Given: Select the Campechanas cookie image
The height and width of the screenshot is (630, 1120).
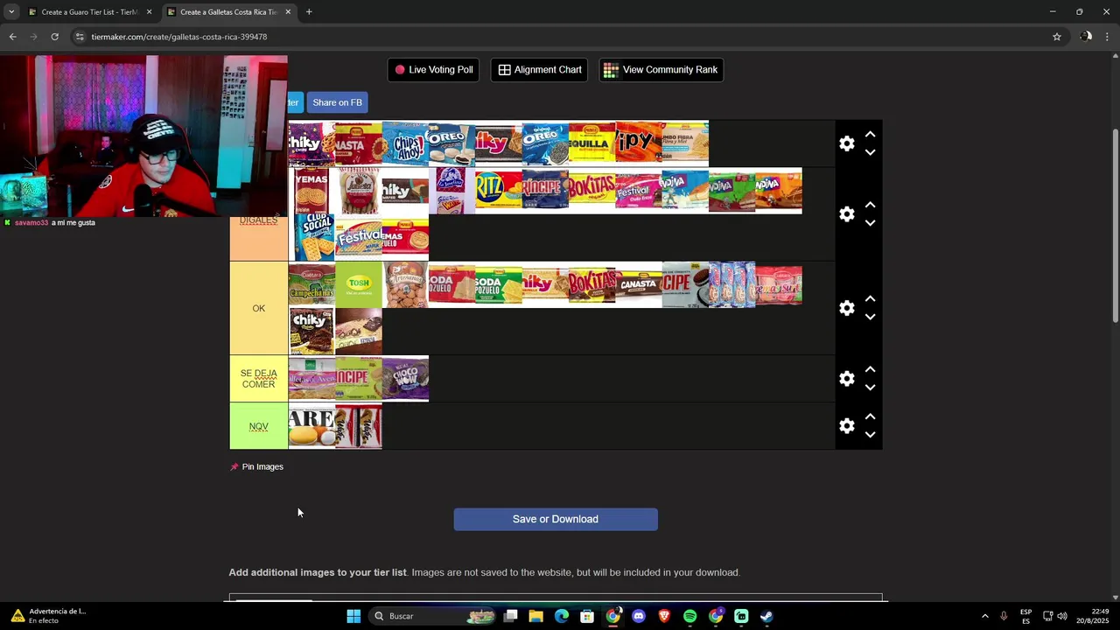Looking at the screenshot, I should [311, 283].
